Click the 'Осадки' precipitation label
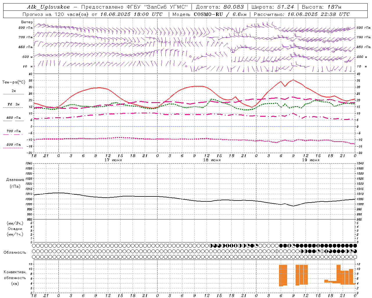 [15, 229]
